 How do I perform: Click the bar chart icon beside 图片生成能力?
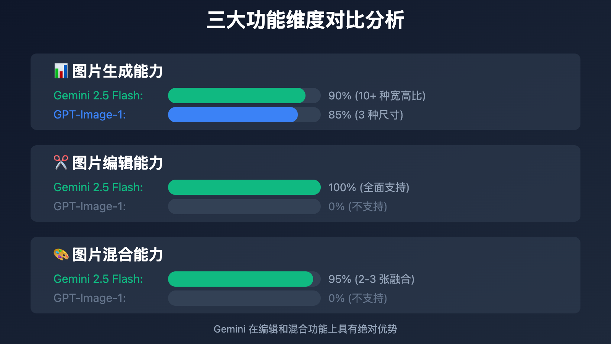point(61,71)
